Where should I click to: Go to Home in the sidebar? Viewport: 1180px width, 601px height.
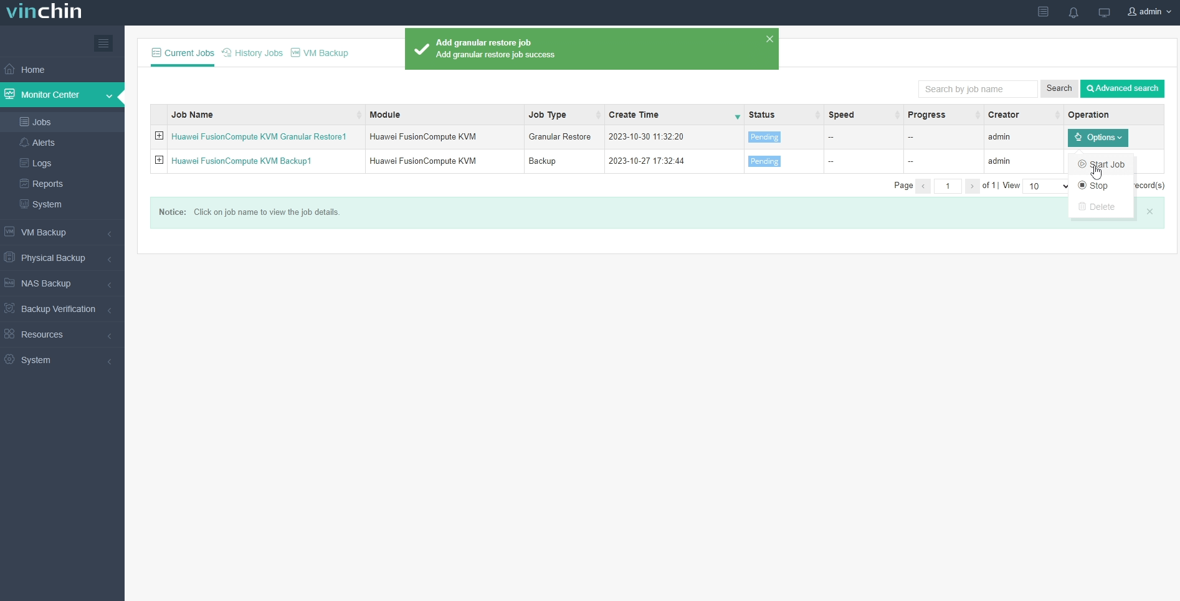pos(62,70)
